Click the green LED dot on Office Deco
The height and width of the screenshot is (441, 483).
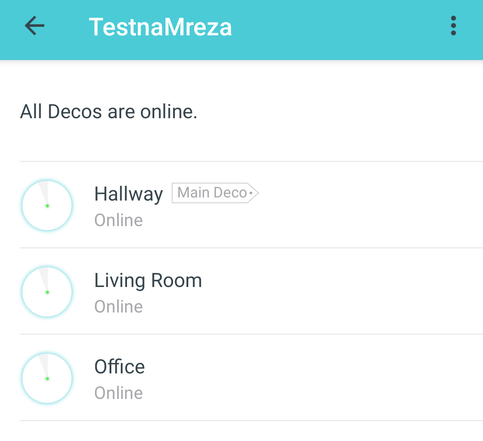click(47, 379)
